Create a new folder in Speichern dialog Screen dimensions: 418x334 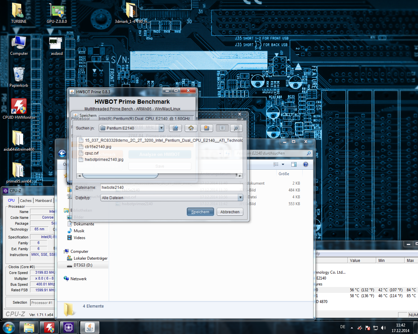pyautogui.click(x=207, y=128)
